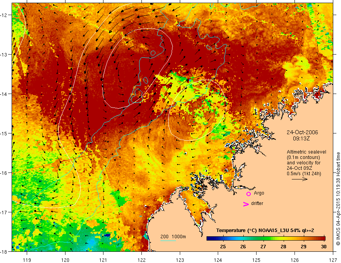This screenshot has width=341, height=263.
Task: Click the cyan bathymetry legend line
Action: point(168,241)
